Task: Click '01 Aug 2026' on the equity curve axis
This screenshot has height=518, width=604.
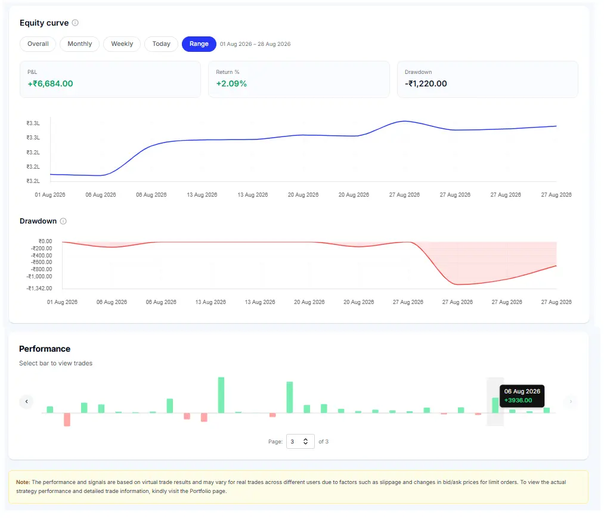Action: [x=50, y=195]
